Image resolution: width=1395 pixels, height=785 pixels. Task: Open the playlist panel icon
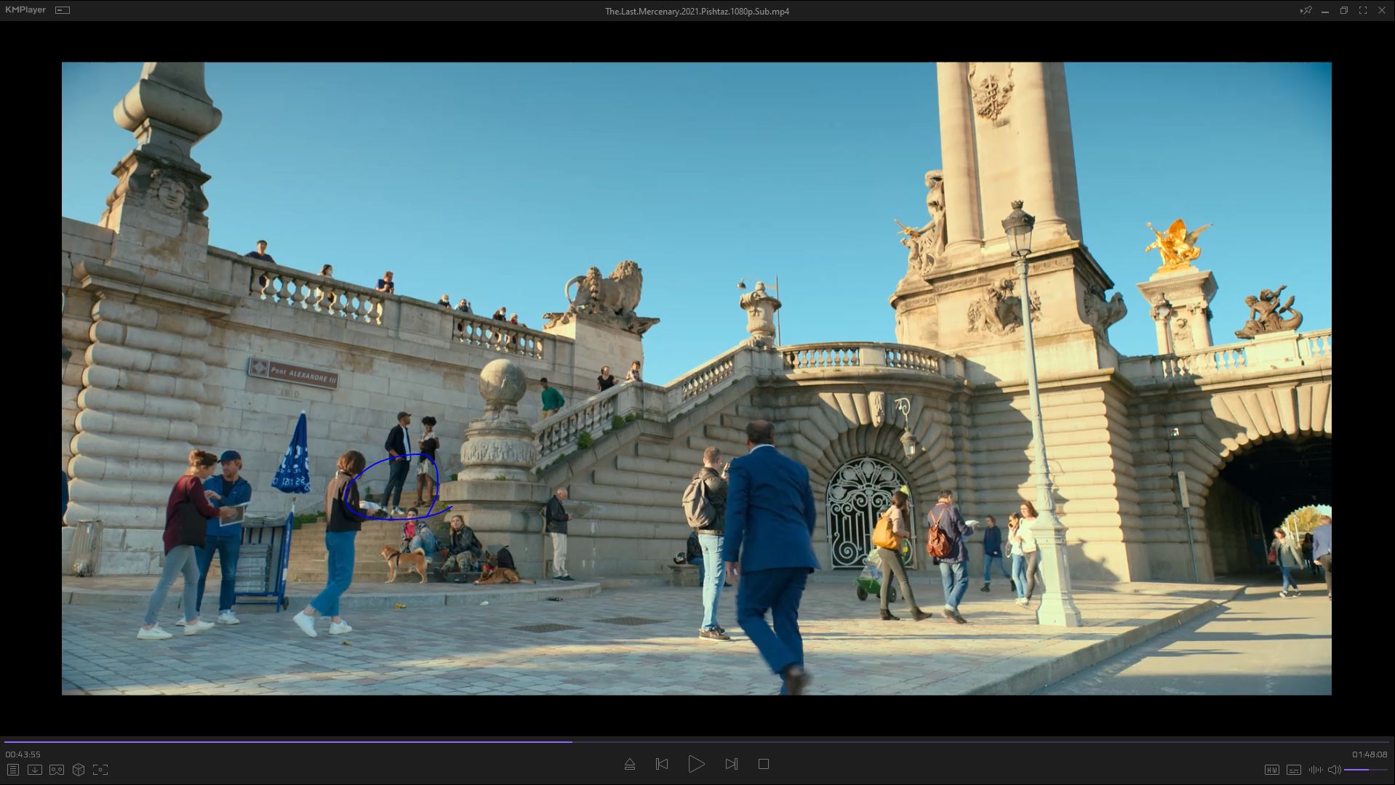12,770
